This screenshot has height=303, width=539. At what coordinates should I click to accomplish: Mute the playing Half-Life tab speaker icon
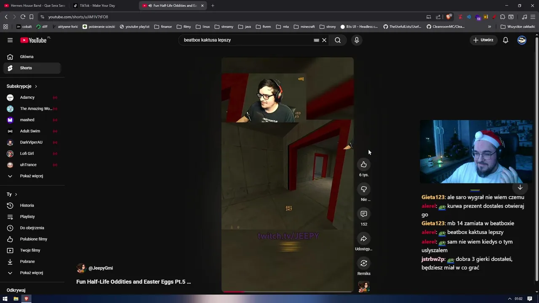(150, 5)
